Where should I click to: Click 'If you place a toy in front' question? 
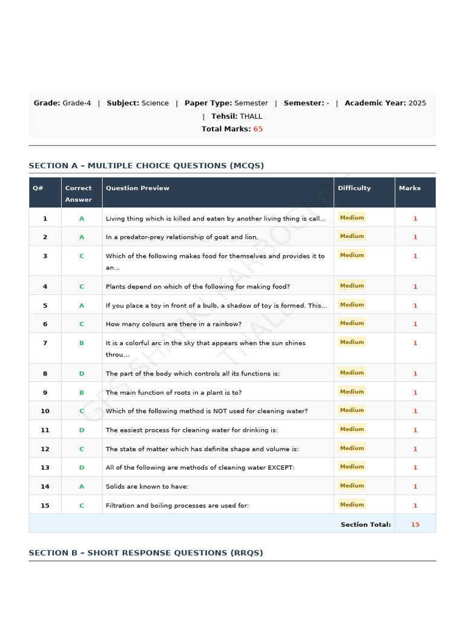(216, 305)
